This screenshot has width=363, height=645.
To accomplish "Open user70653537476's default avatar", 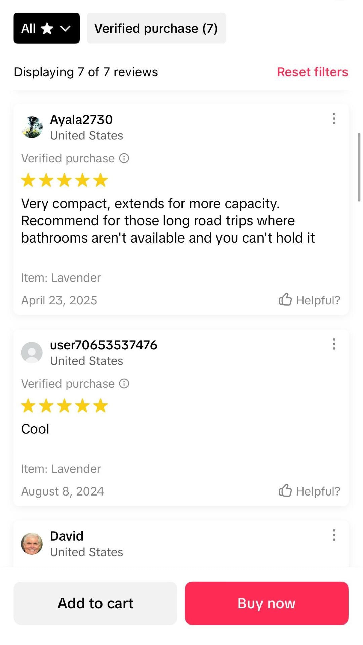I will [x=32, y=353].
